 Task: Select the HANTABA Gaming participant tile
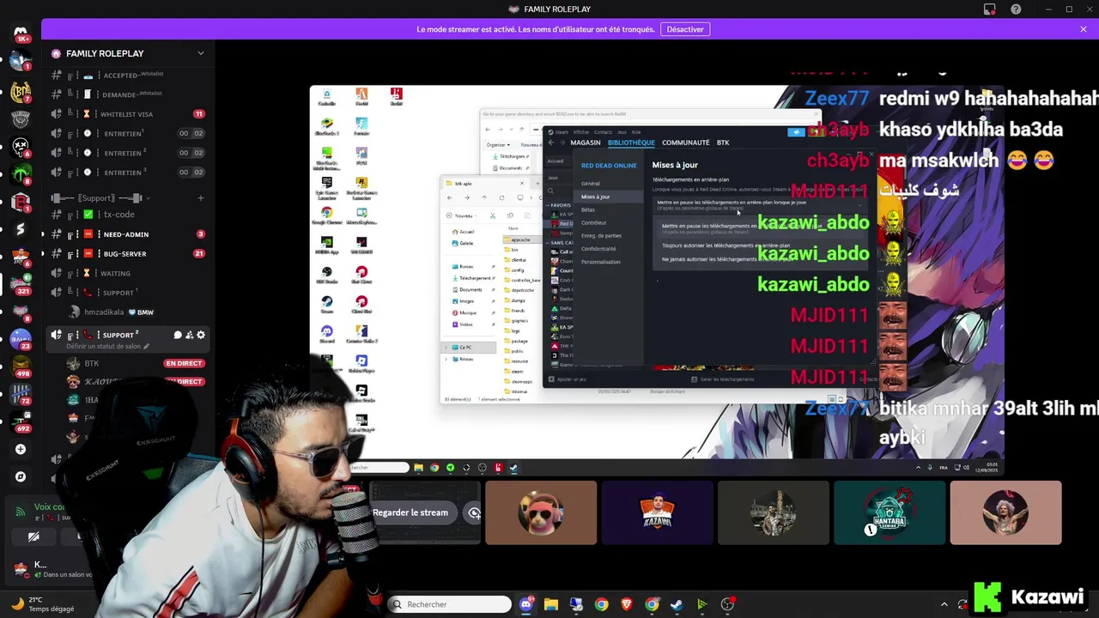tap(890, 512)
